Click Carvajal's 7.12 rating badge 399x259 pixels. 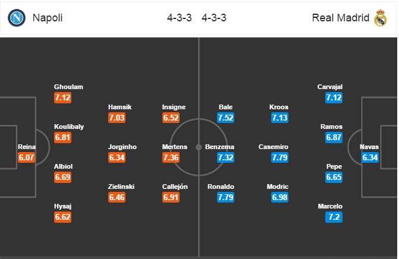334,97
